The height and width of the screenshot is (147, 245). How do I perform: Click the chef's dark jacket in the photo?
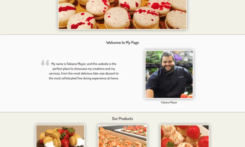click(170, 83)
